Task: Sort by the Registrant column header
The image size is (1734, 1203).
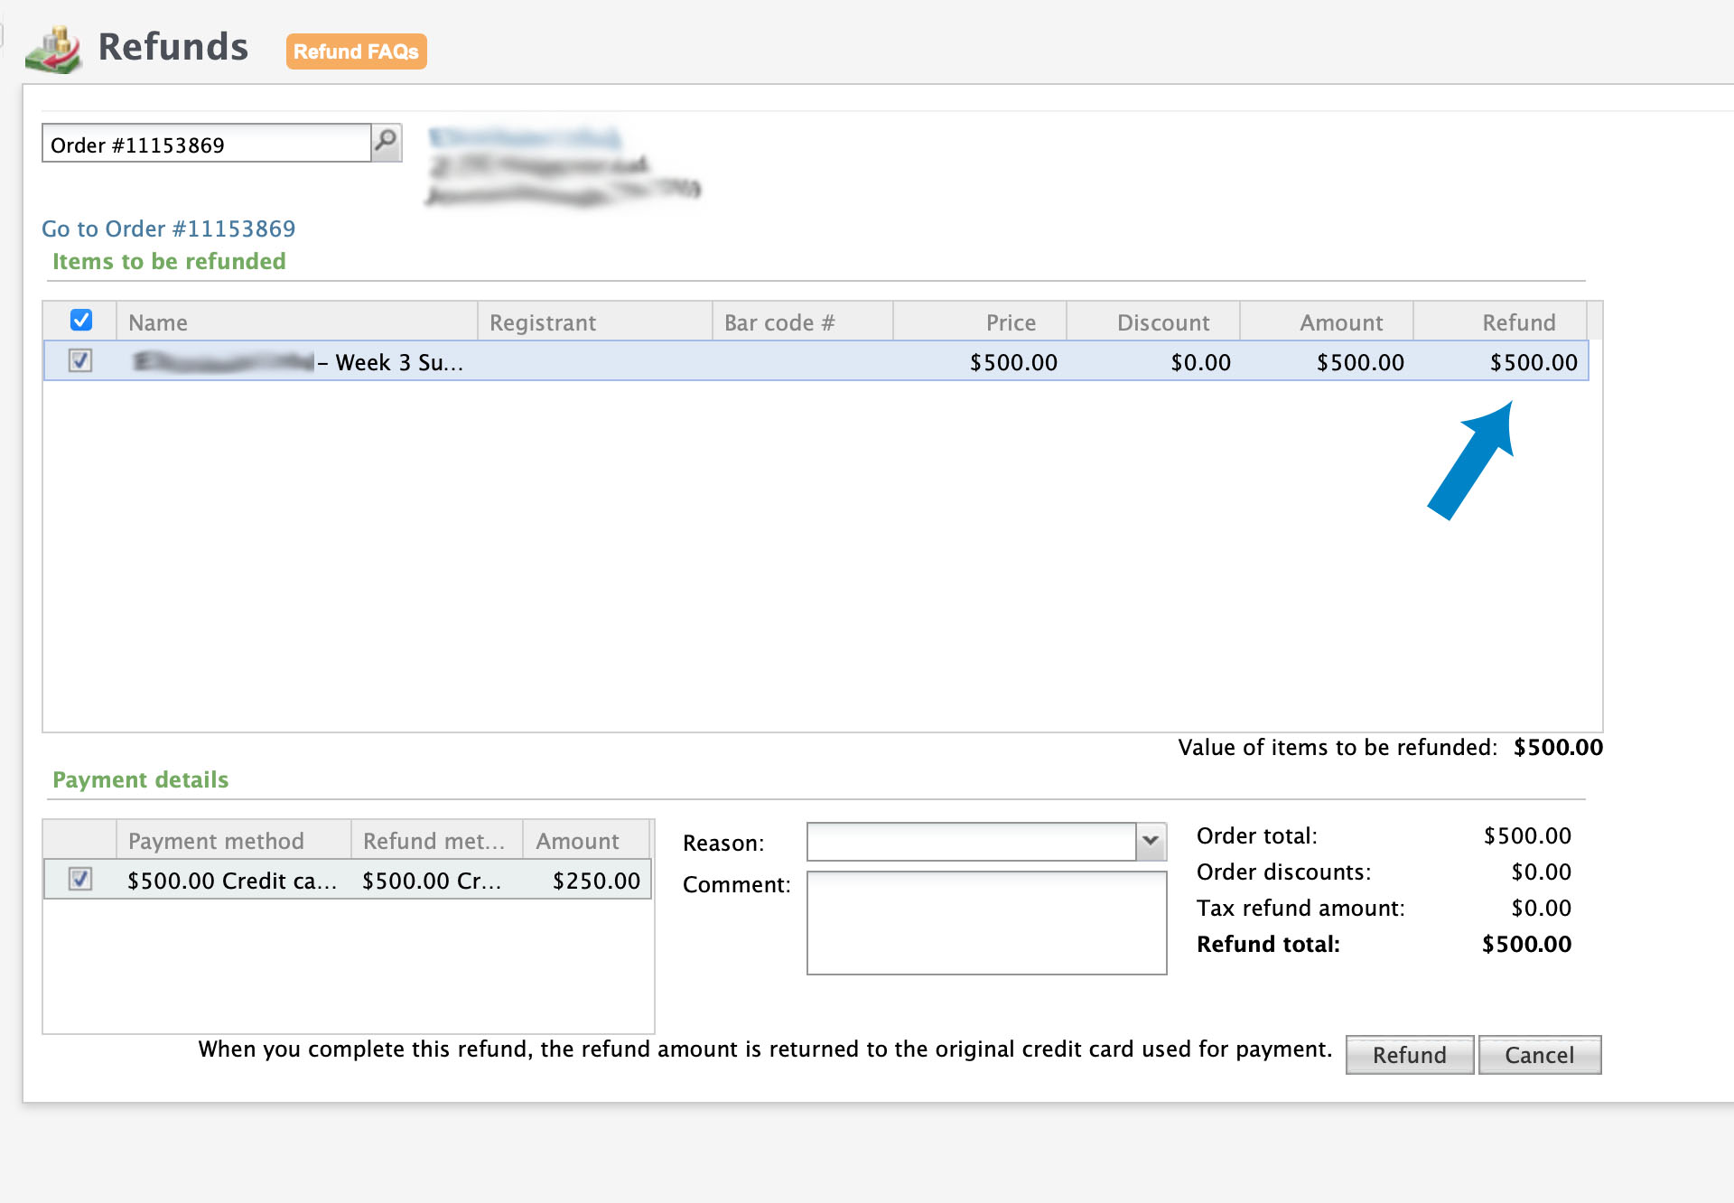Action: tap(594, 322)
